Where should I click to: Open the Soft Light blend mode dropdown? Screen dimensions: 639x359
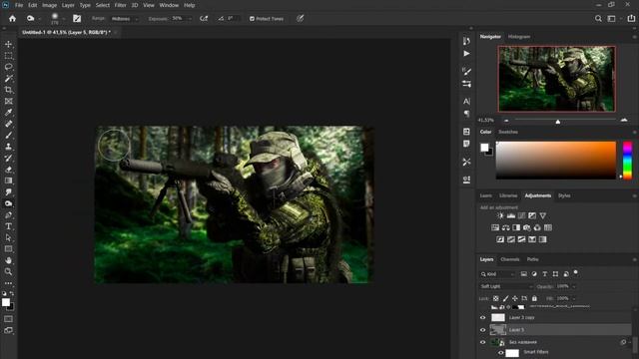coord(506,286)
